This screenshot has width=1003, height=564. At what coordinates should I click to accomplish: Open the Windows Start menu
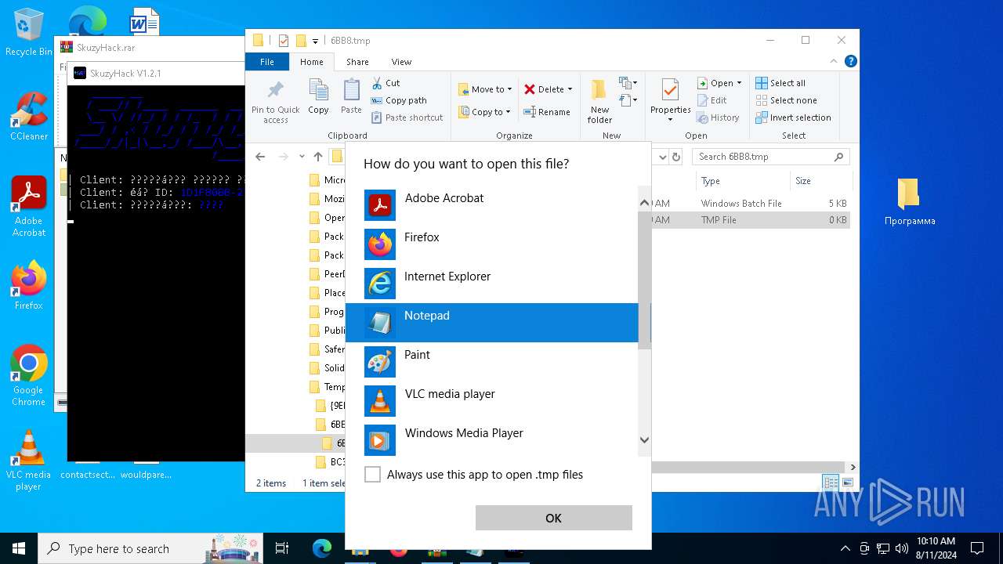click(x=19, y=548)
